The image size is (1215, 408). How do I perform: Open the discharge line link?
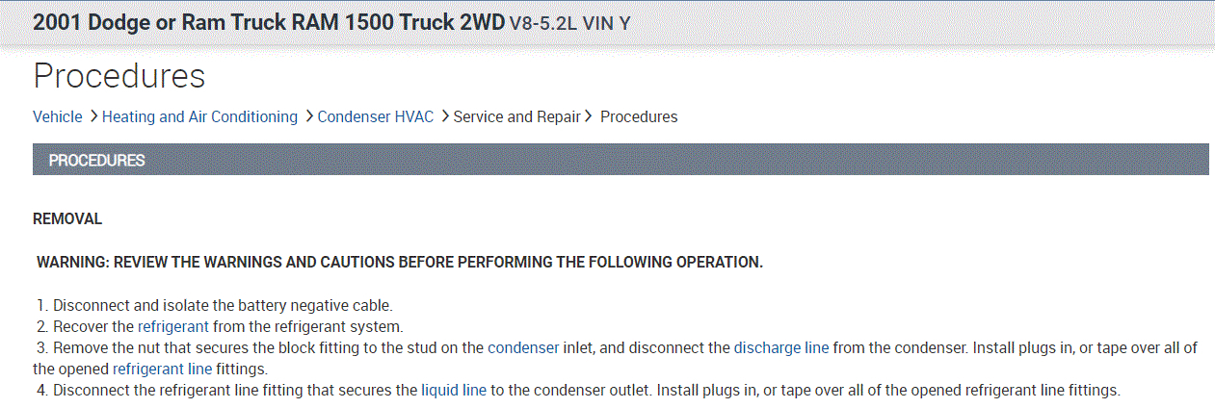(x=780, y=347)
